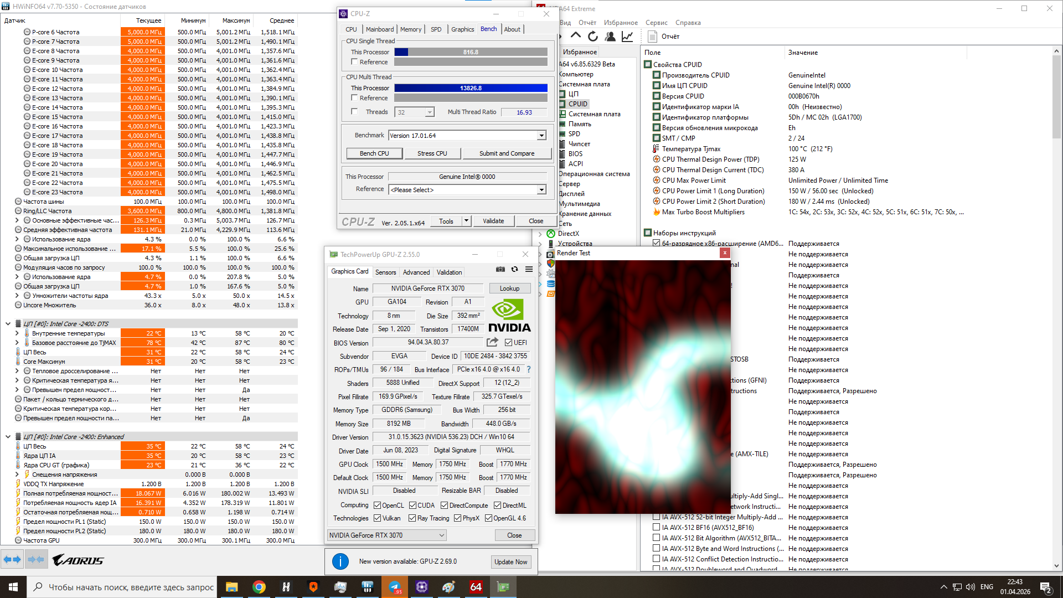Click the GPU-Z refresh arrows icon
Screen dimensions: 1063x598
(514, 269)
